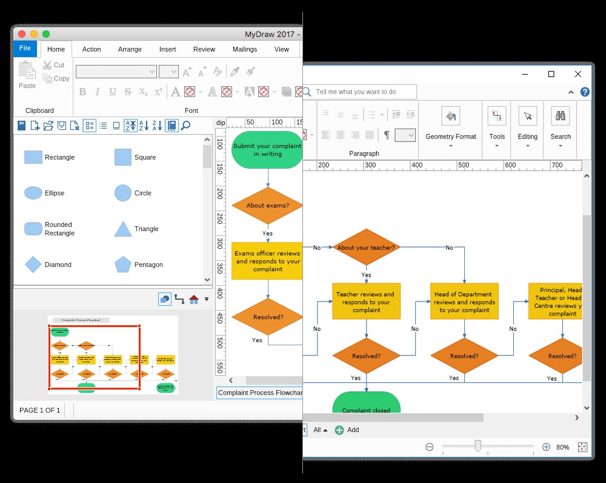Screen dimensions: 606x483
Task: Click the open library folder icon
Action: [48, 126]
